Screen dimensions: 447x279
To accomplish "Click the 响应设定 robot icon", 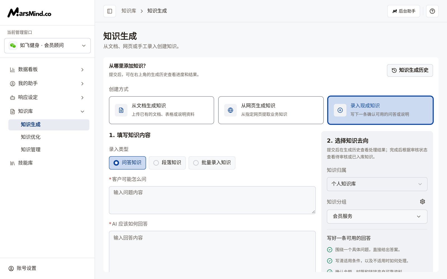I will pyautogui.click(x=12, y=98).
